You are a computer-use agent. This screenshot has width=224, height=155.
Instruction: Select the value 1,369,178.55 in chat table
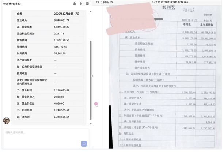coord(61,40)
